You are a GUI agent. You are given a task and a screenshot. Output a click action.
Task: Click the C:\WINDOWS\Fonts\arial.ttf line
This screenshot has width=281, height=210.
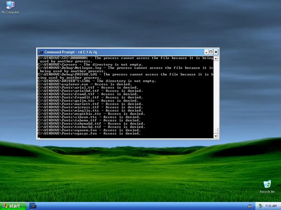pos(88,87)
